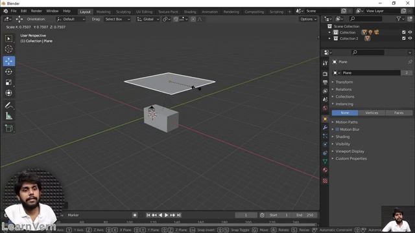This screenshot has width=415, height=233.
Task: Open the Object properties tab
Action: pos(325,119)
